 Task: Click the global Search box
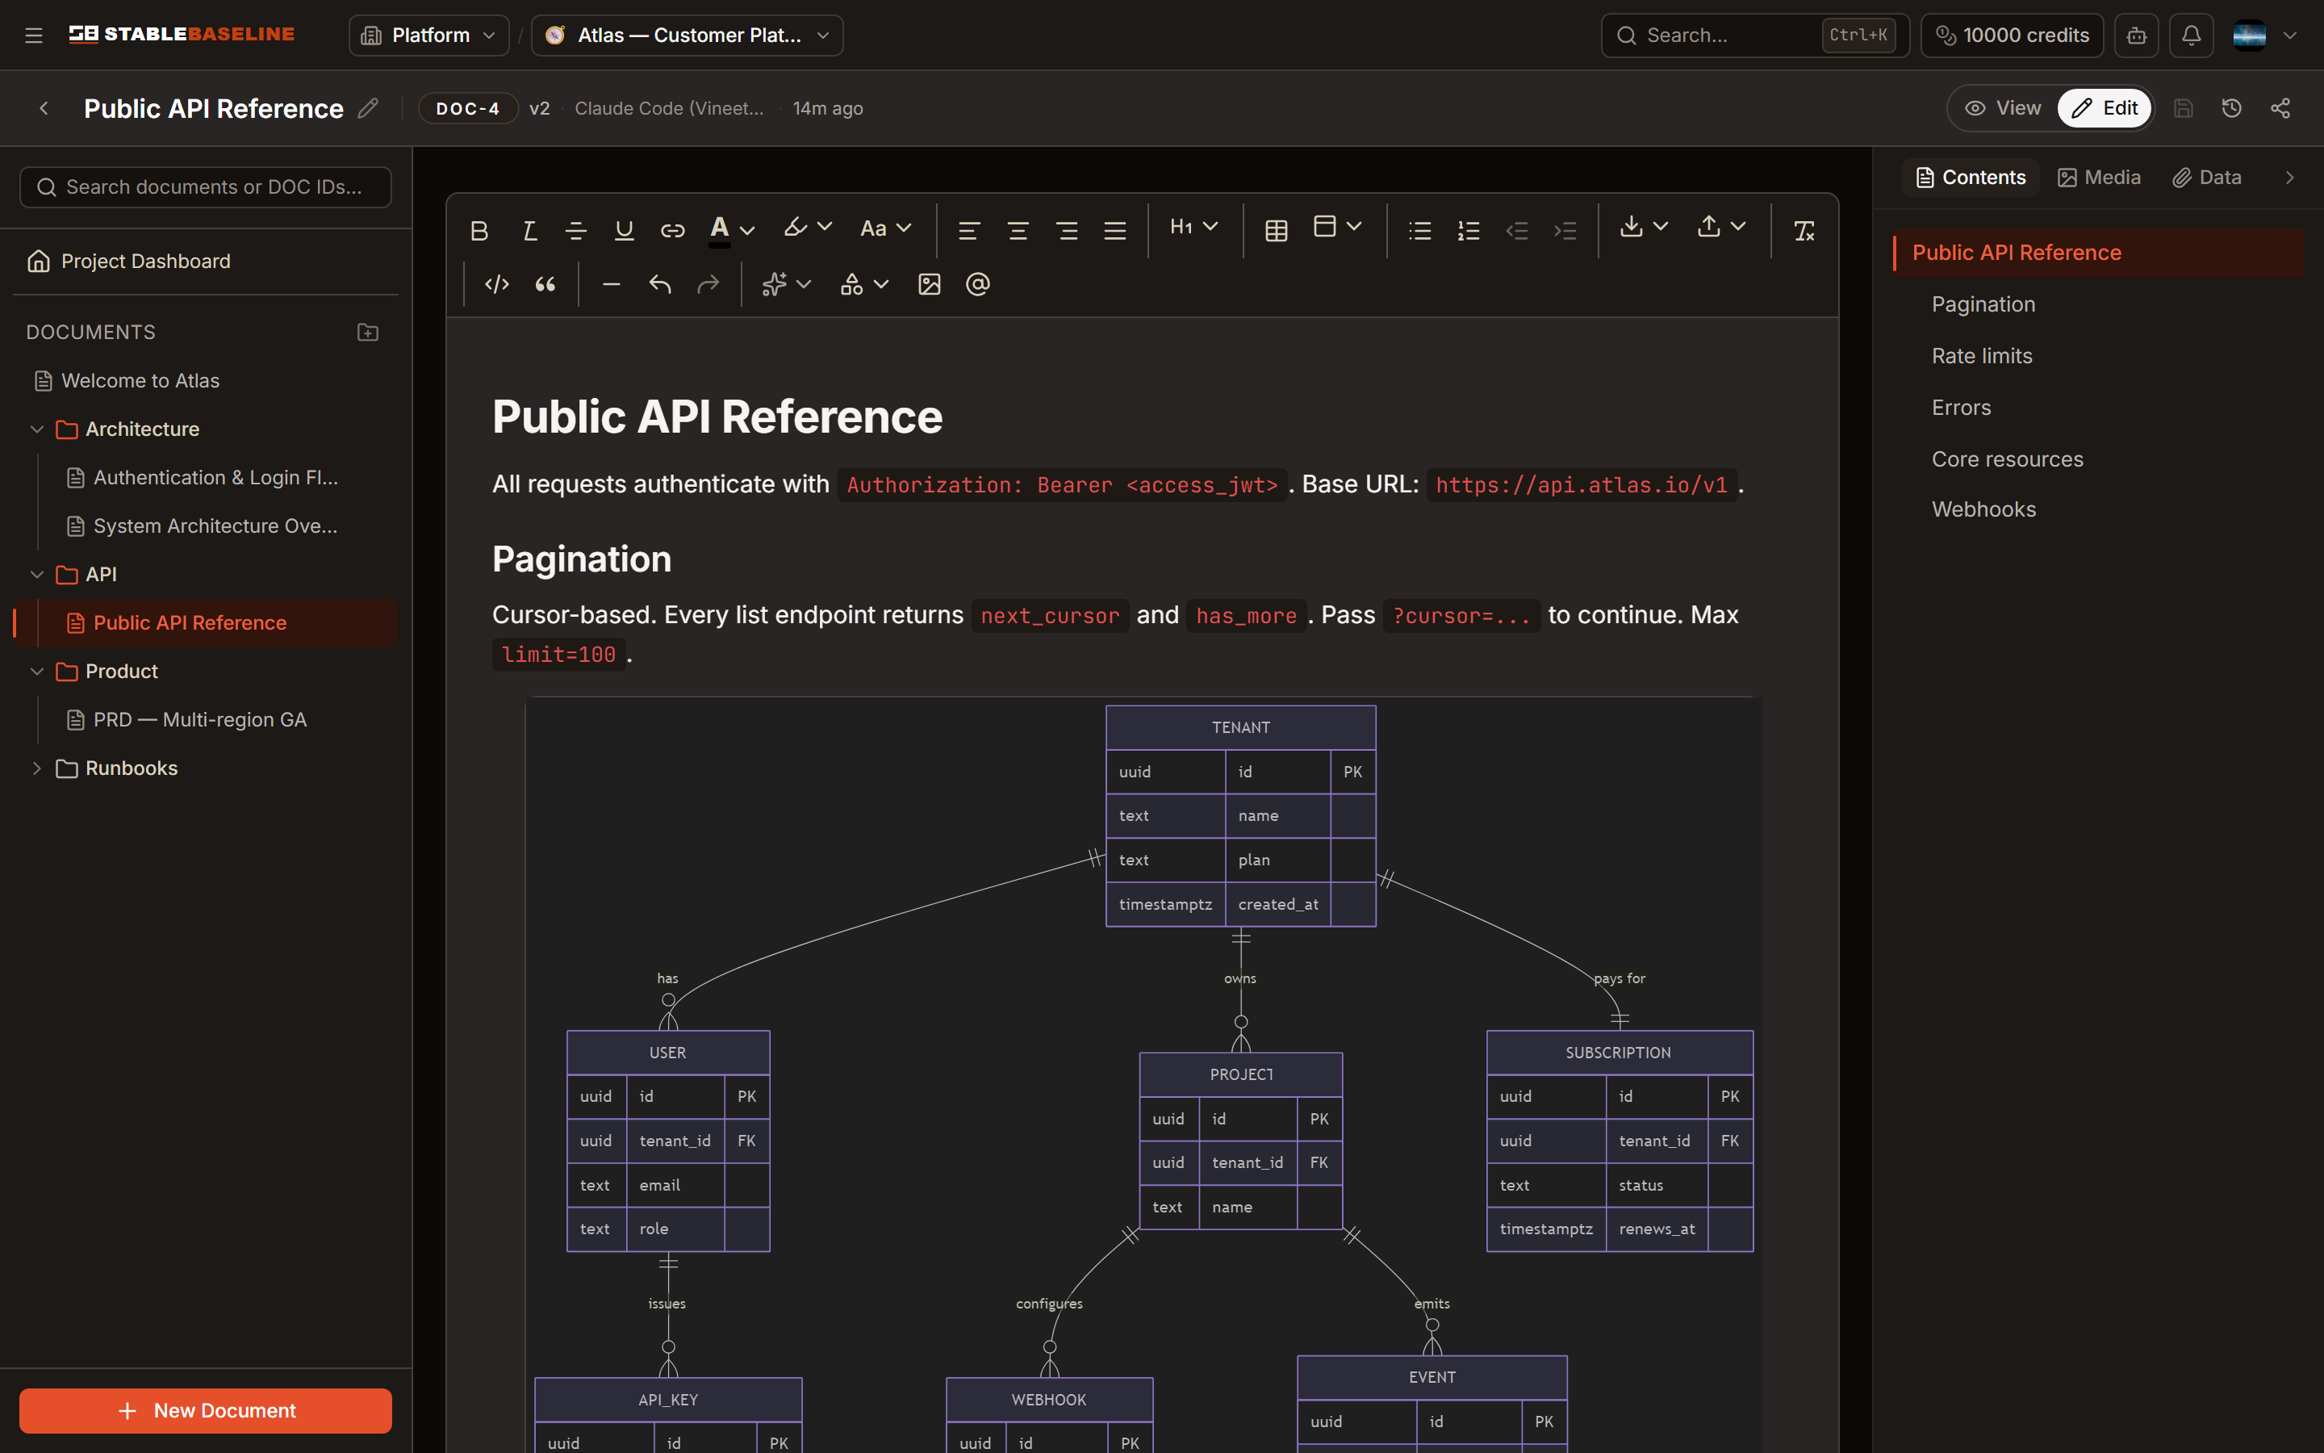point(1754,36)
